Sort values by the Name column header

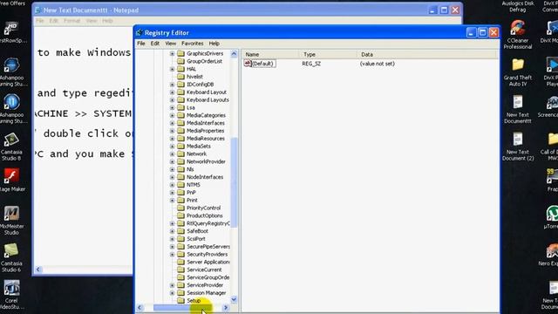click(x=271, y=54)
